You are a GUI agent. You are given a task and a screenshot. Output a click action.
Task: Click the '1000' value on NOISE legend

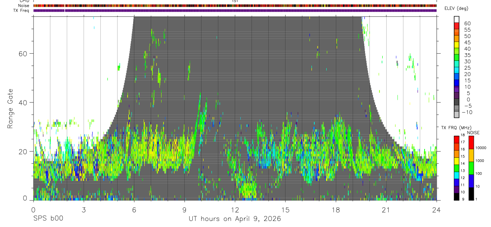(x=480, y=161)
